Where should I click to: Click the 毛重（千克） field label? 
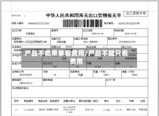[100, 72]
